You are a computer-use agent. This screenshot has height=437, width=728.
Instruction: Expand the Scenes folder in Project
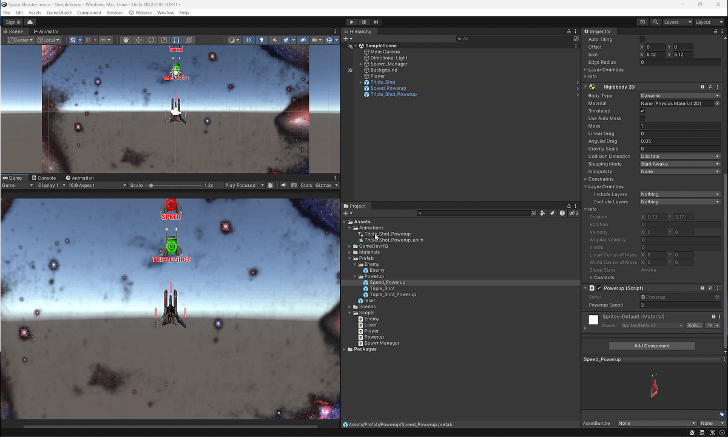(x=349, y=307)
